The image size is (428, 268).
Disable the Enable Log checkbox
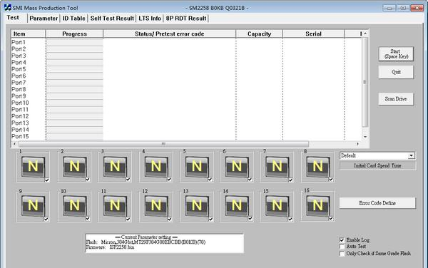342,240
